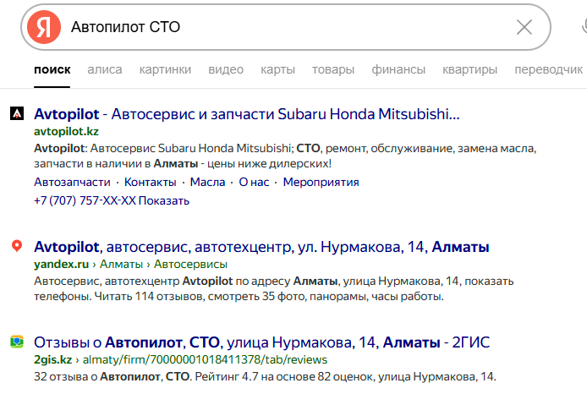Go to the квартиры tab

click(469, 69)
